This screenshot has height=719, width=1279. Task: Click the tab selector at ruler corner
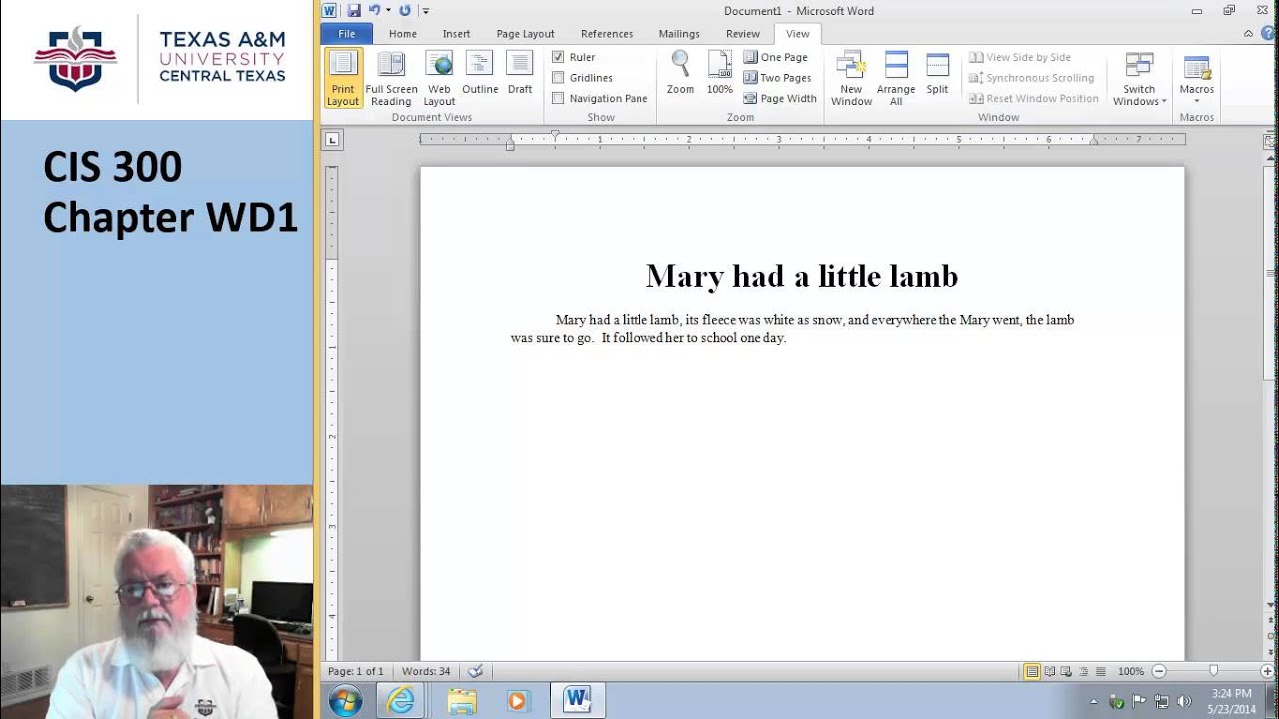tap(333, 140)
